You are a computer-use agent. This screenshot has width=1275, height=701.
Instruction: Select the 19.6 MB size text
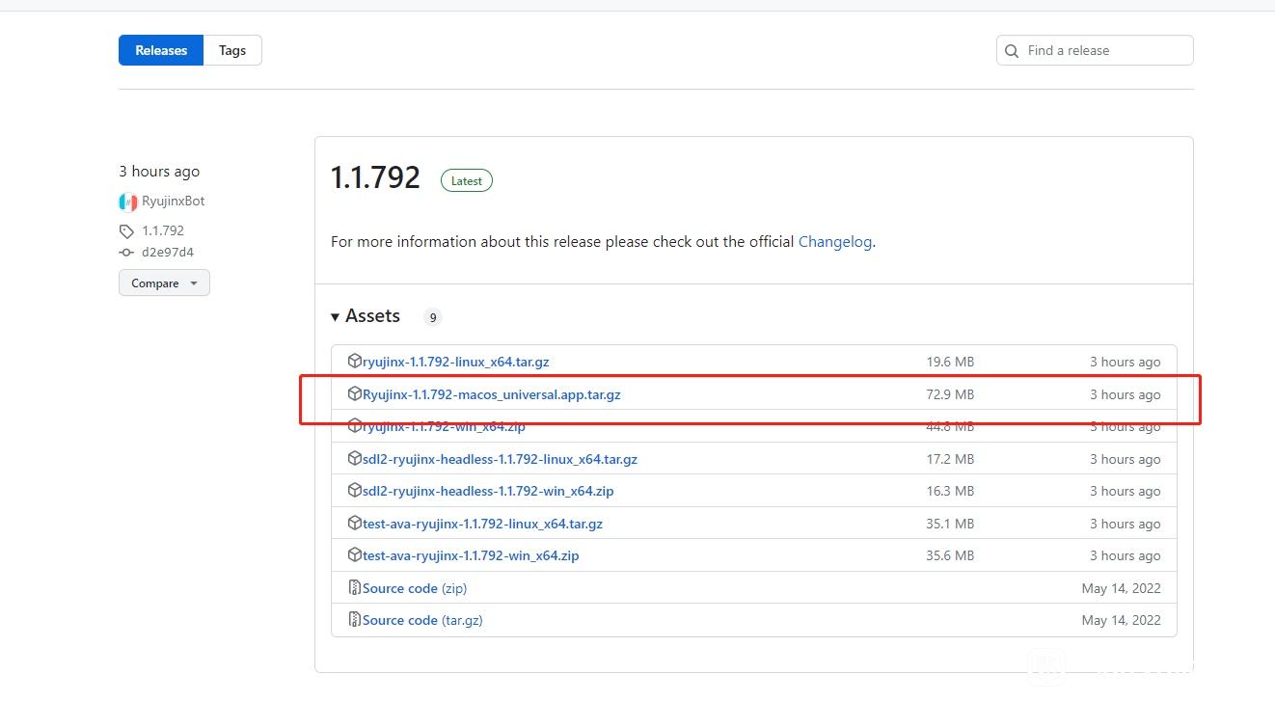[x=950, y=362]
